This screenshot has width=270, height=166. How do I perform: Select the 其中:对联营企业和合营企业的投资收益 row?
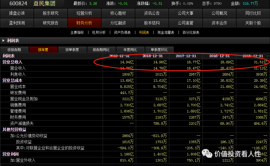[x=50, y=148]
